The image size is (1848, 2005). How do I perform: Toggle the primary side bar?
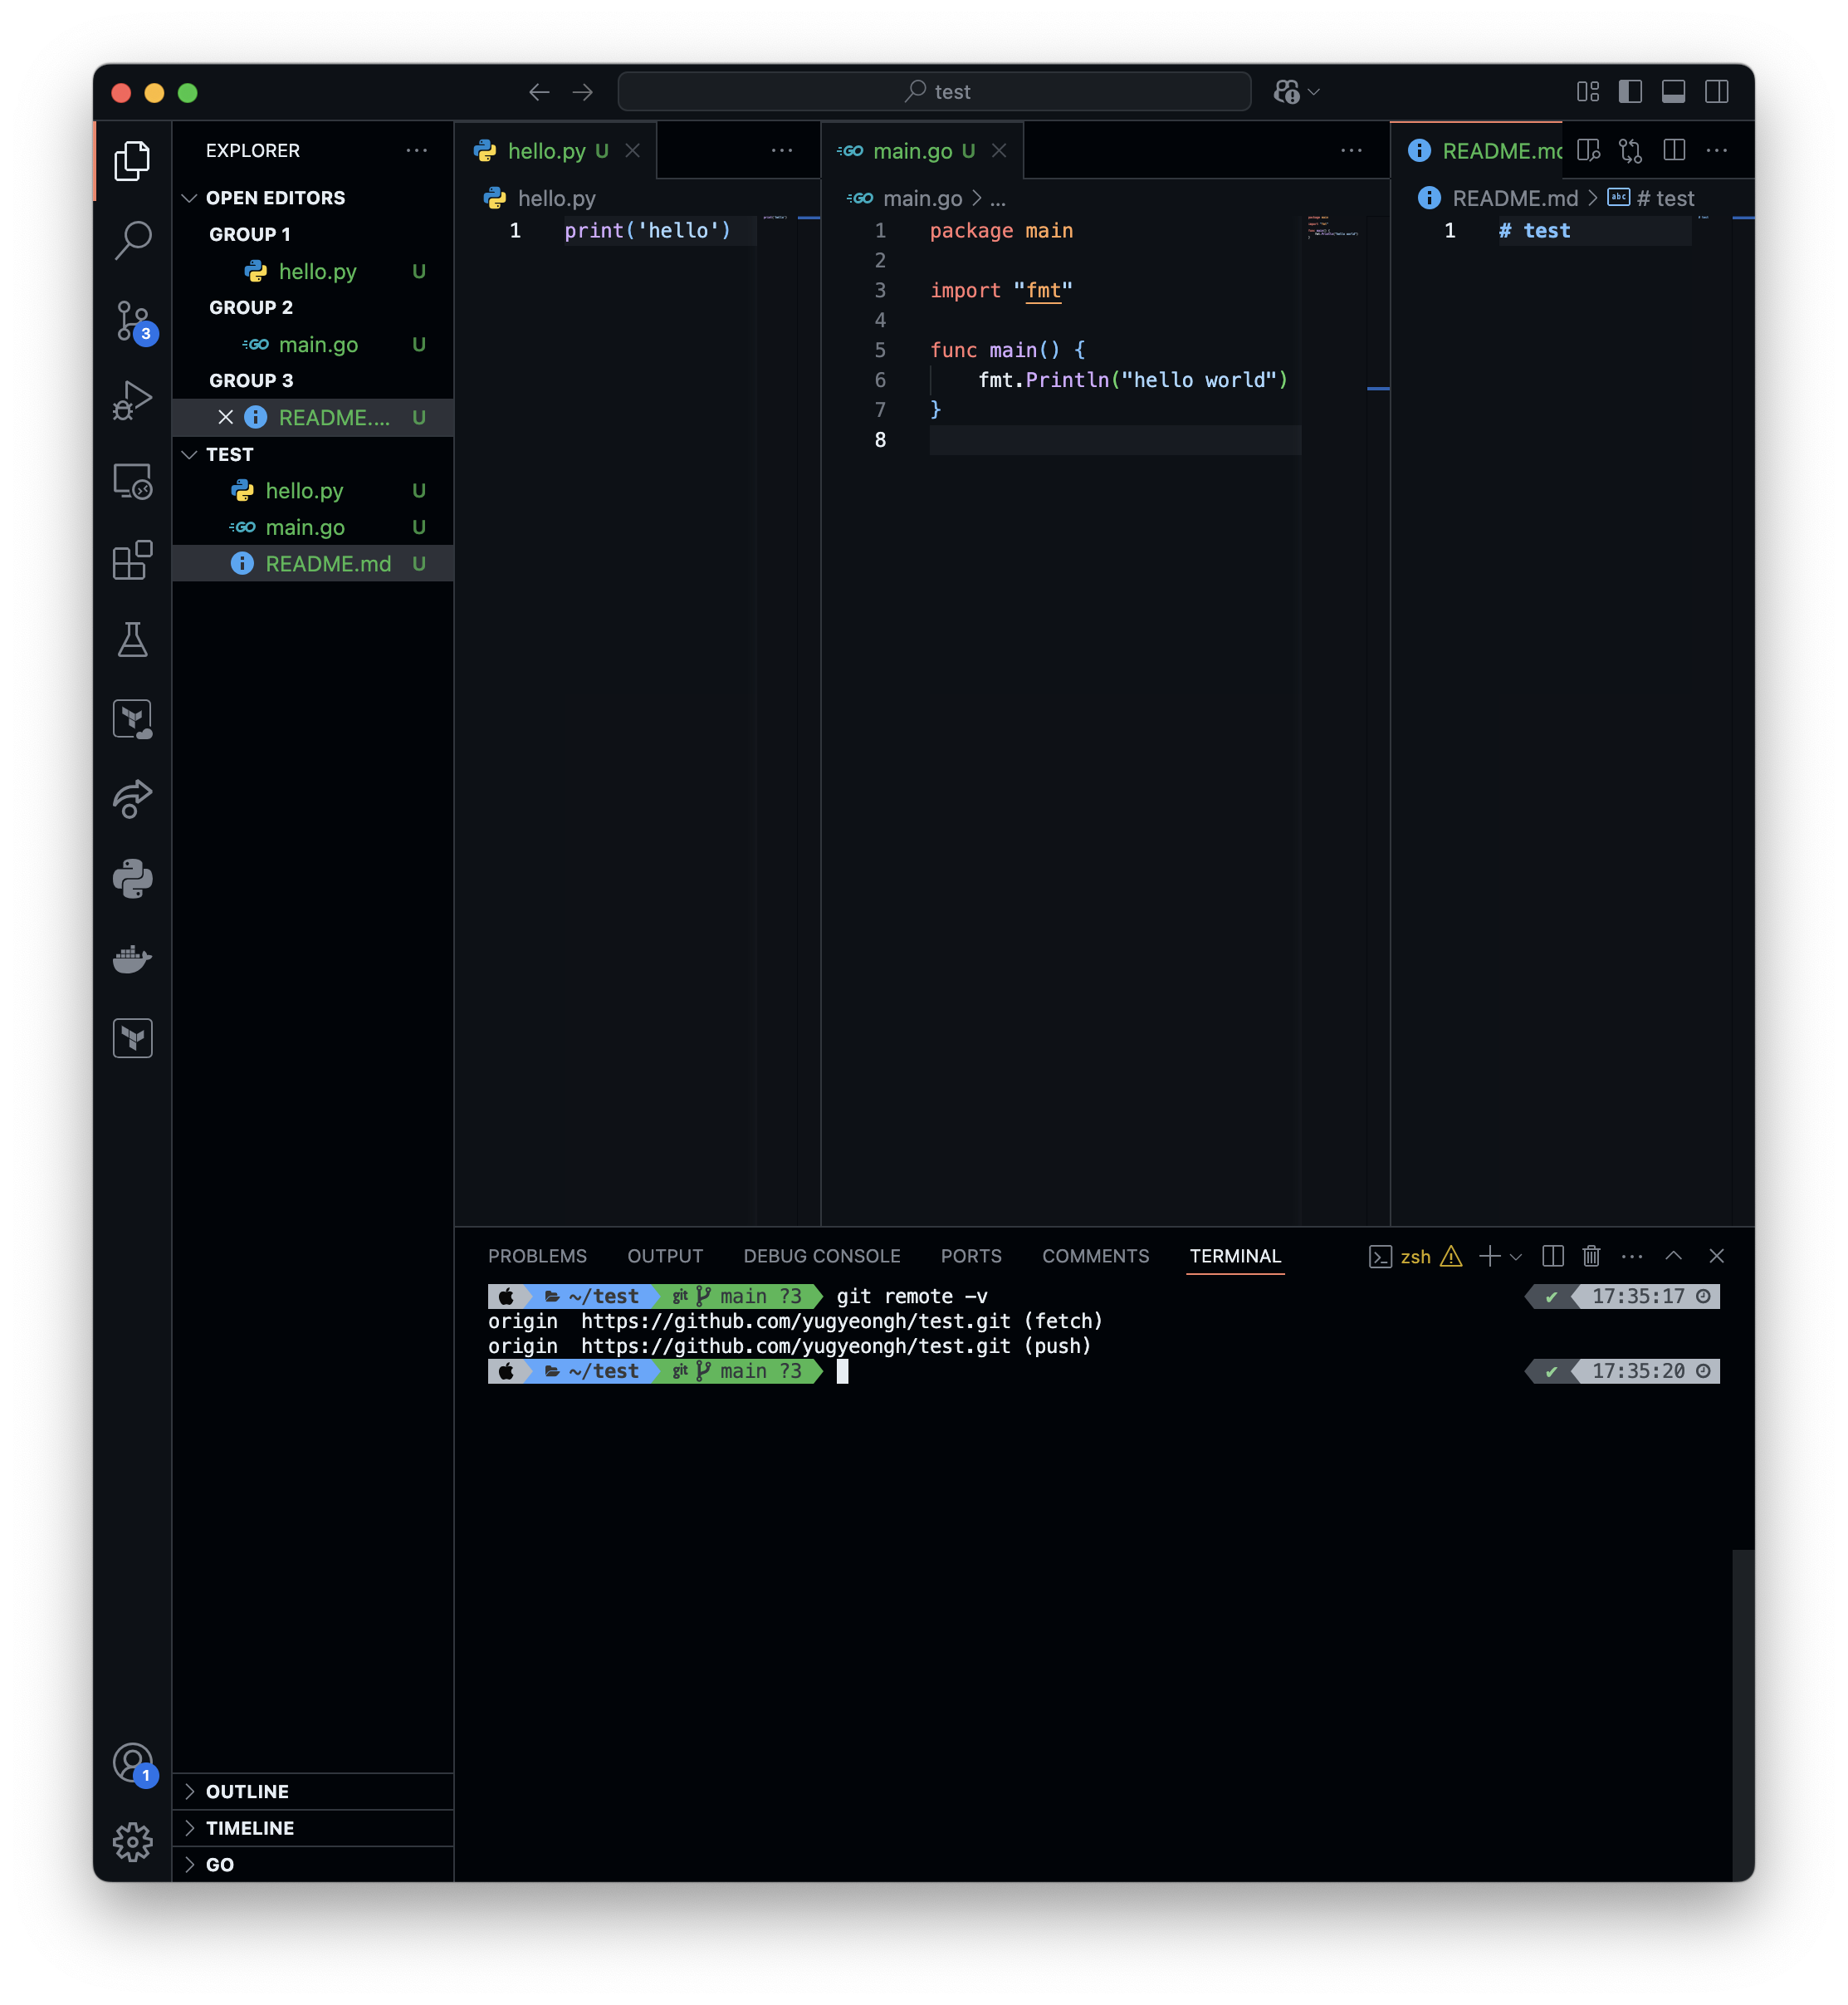[x=1630, y=92]
